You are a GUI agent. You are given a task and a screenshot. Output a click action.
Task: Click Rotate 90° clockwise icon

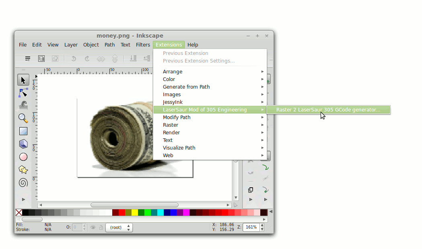pos(87,59)
